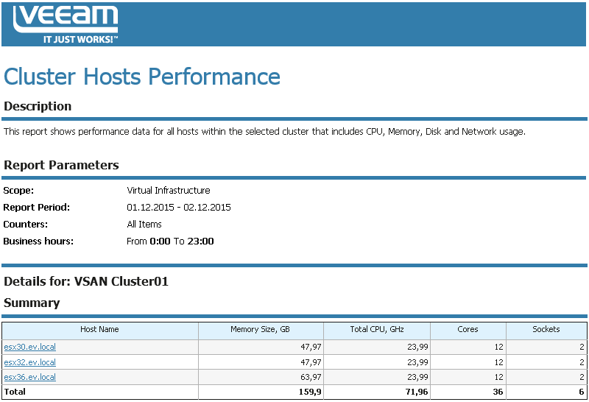Click the Sockets column header

(546, 330)
